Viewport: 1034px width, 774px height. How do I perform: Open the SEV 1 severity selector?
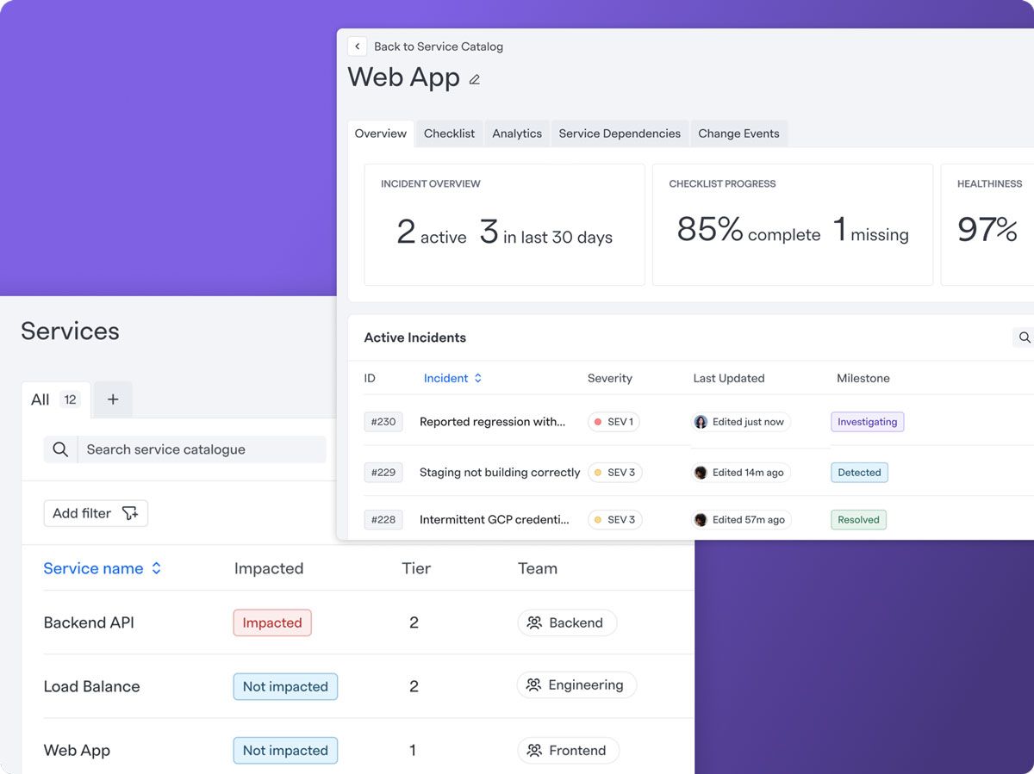point(614,422)
